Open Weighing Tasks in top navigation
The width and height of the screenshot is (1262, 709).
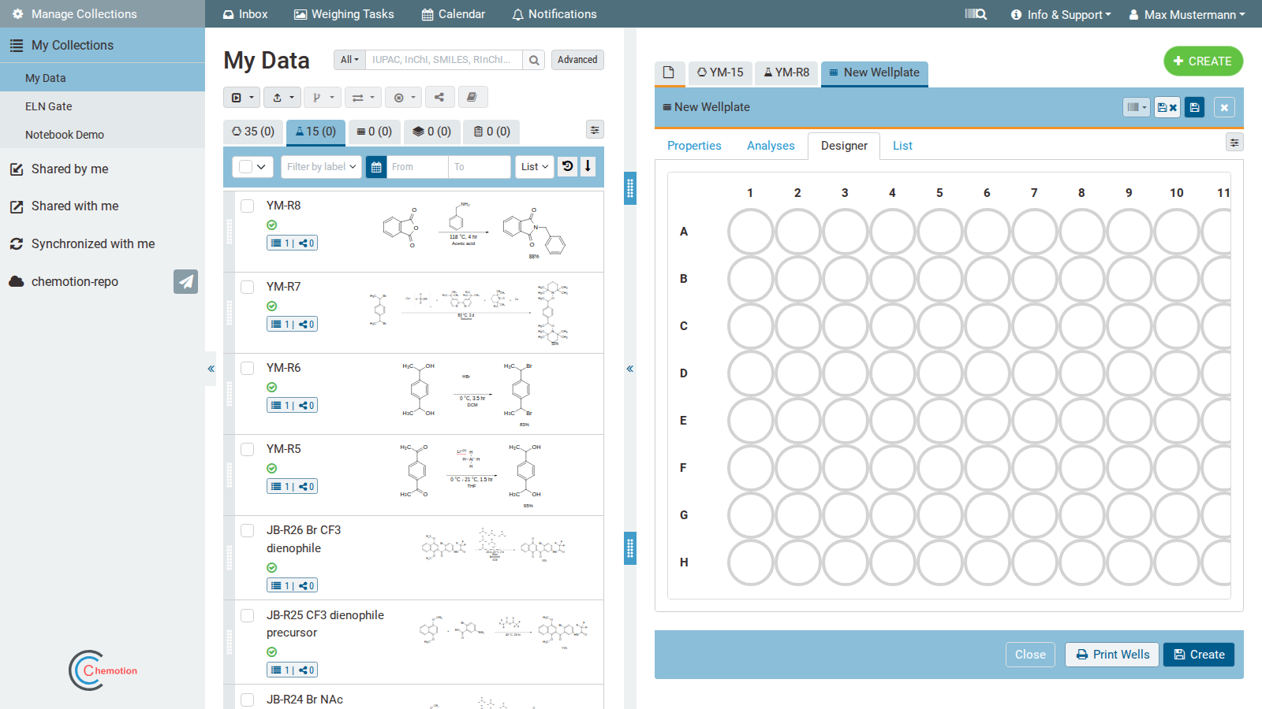(x=344, y=14)
